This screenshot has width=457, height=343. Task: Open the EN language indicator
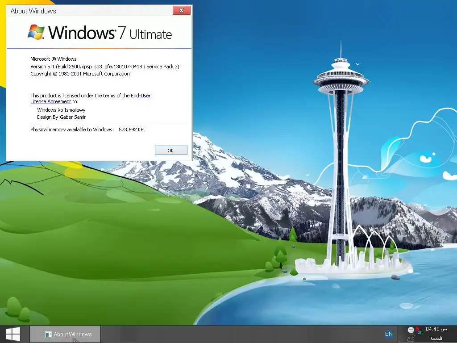pos(389,334)
